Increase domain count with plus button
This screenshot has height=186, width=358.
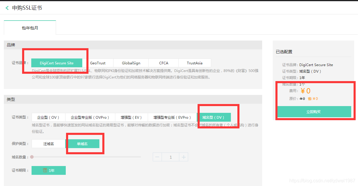click(x=183, y=157)
